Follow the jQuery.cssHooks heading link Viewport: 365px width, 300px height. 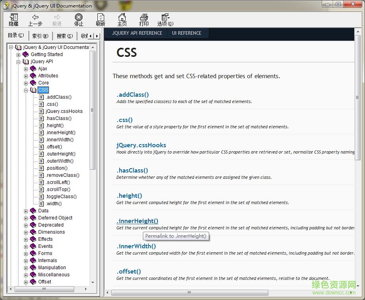click(141, 145)
